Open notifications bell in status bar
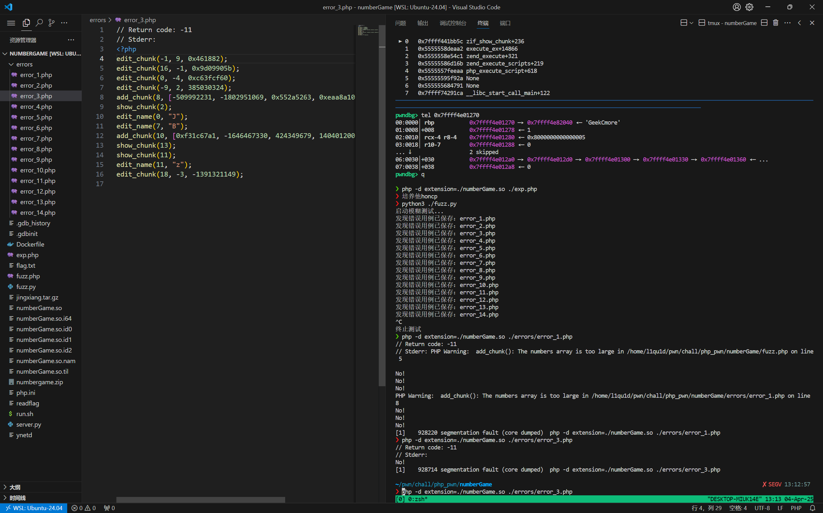Viewport: 823px width, 513px height. click(812, 508)
